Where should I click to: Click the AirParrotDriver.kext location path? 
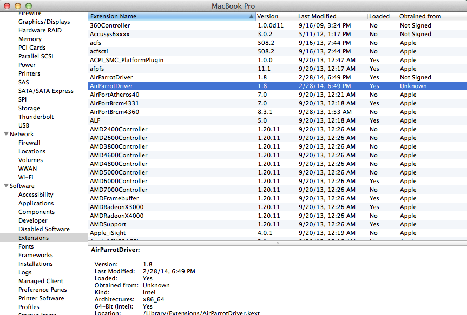coord(201,313)
